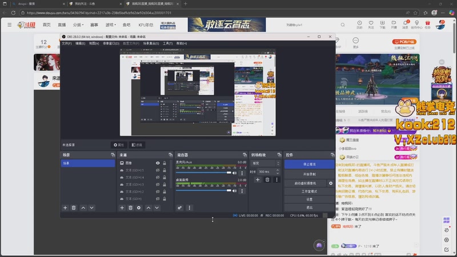Screen dimensions: 457x257
Task: Unlock the 图像 source lock icon
Action: [x=165, y=163]
